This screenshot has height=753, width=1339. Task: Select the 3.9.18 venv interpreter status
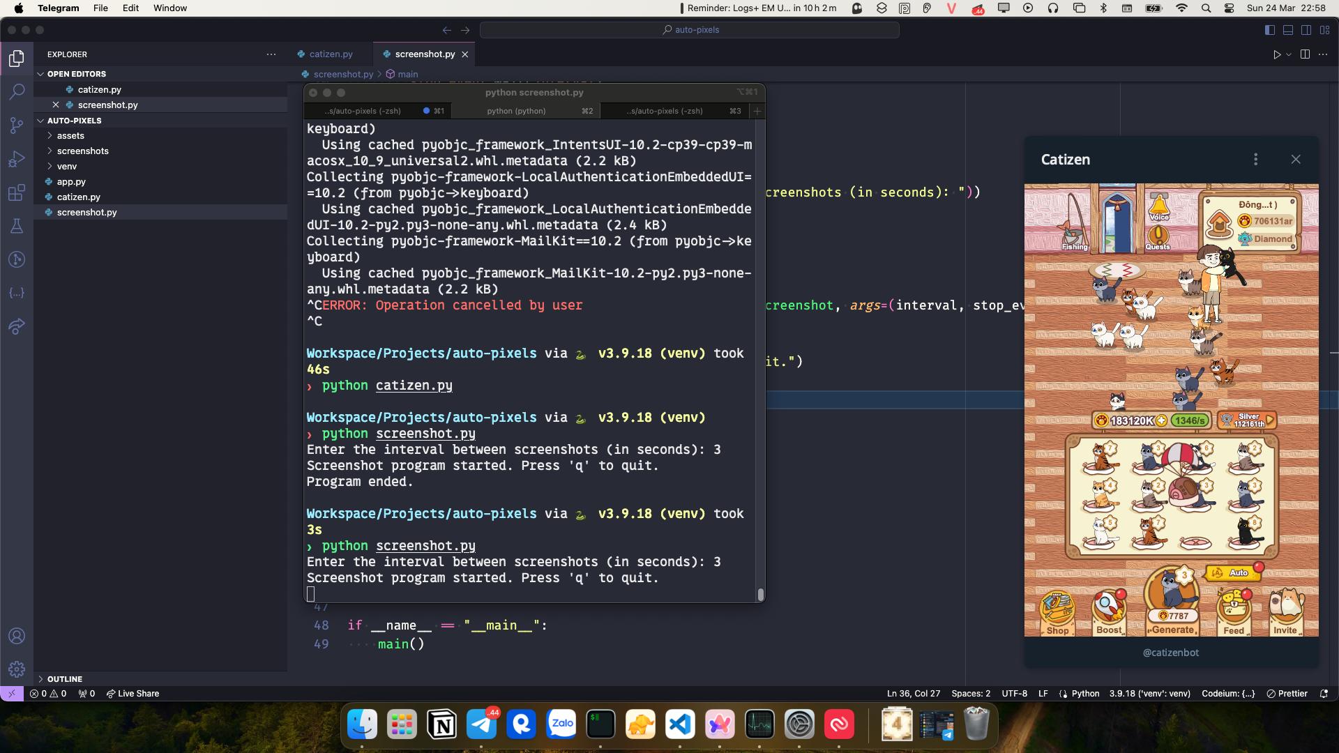click(x=1150, y=694)
